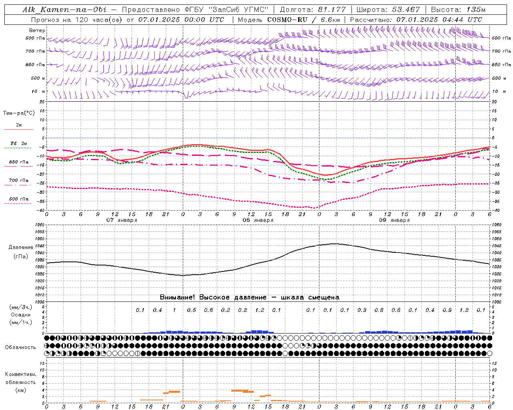Image resolution: width=513 pixels, height=410 pixels.
Task: Click the 3-hour precipitation value '0.3'
Action: tap(362, 310)
